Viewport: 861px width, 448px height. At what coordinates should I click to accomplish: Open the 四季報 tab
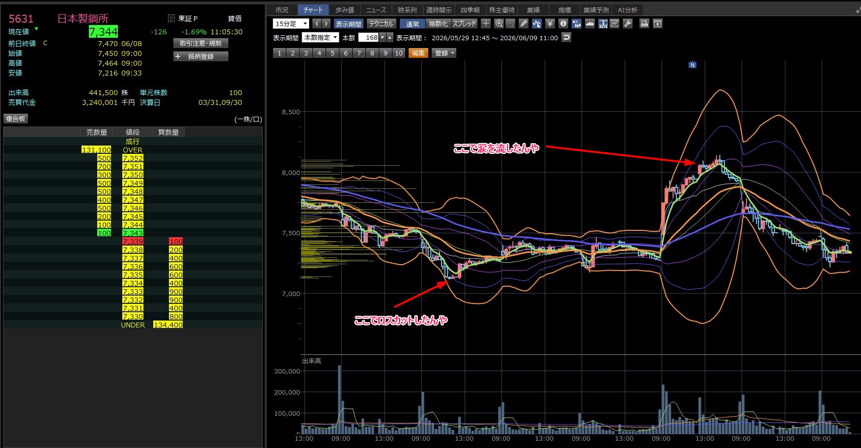point(470,10)
